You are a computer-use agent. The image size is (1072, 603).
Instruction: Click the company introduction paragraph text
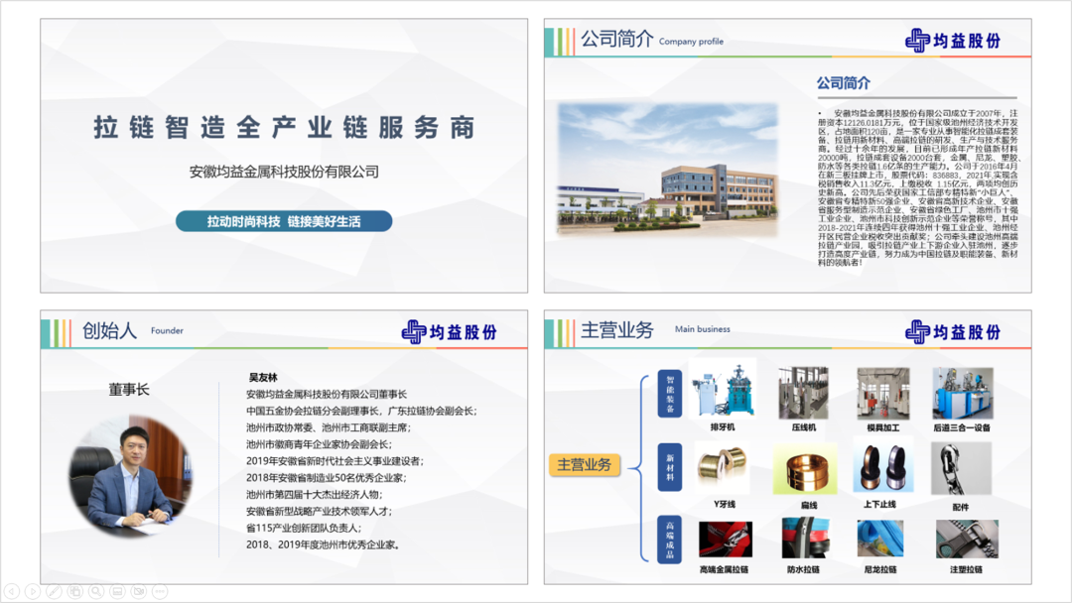click(x=917, y=187)
